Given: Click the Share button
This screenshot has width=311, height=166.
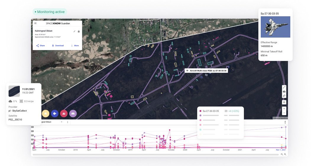Looking at the screenshot, I should (x=41, y=46).
